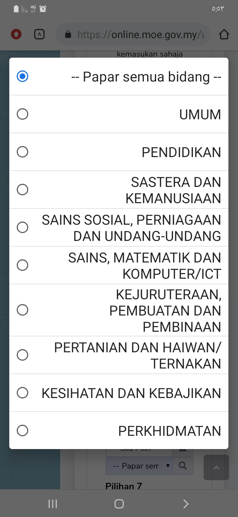
Task: Select "-- Papar semua bidang --" option
Action: pyautogui.click(x=22, y=77)
